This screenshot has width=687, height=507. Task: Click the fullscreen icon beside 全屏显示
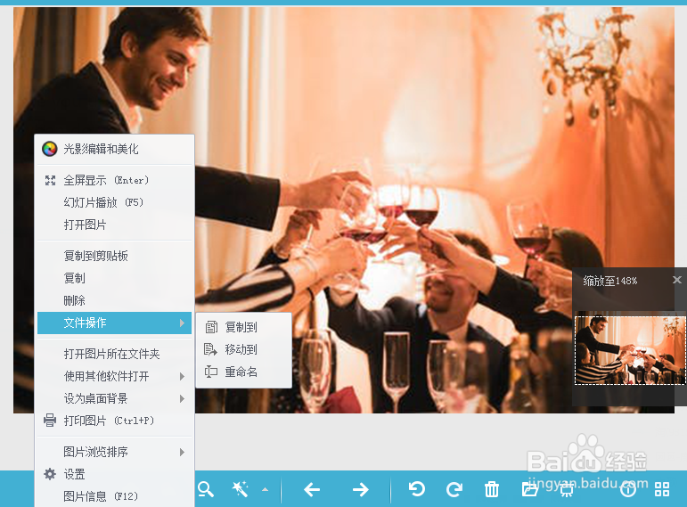pos(51,180)
